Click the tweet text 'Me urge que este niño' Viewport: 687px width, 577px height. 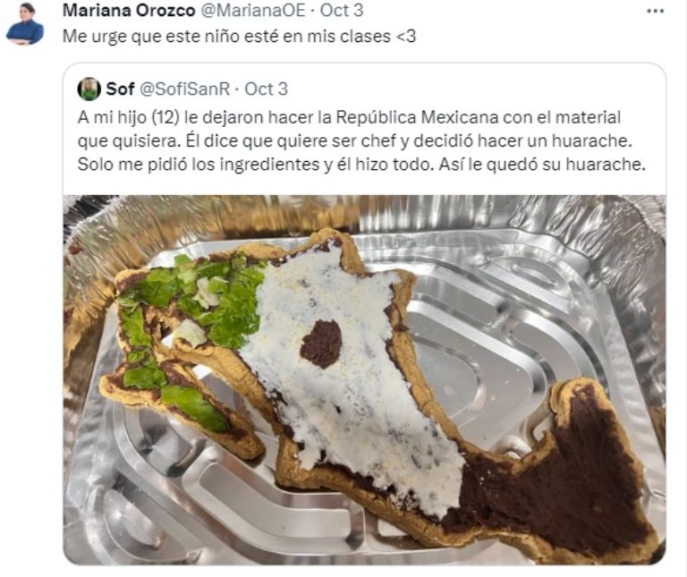pyautogui.click(x=148, y=37)
